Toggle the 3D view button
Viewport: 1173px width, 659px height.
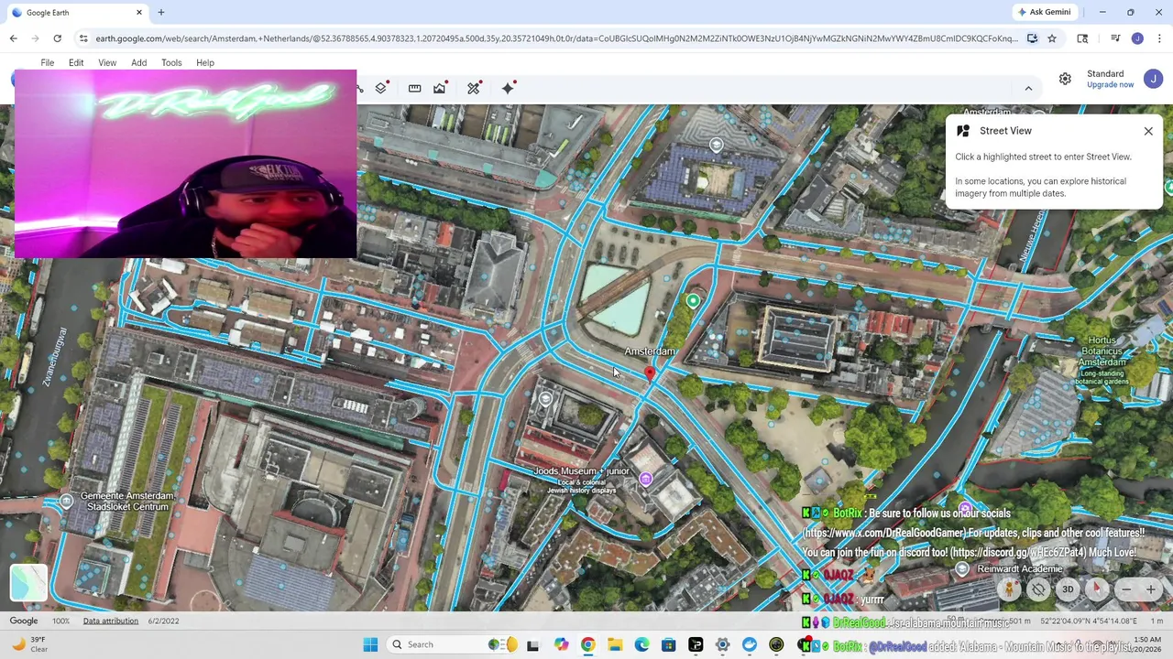coord(1068,589)
